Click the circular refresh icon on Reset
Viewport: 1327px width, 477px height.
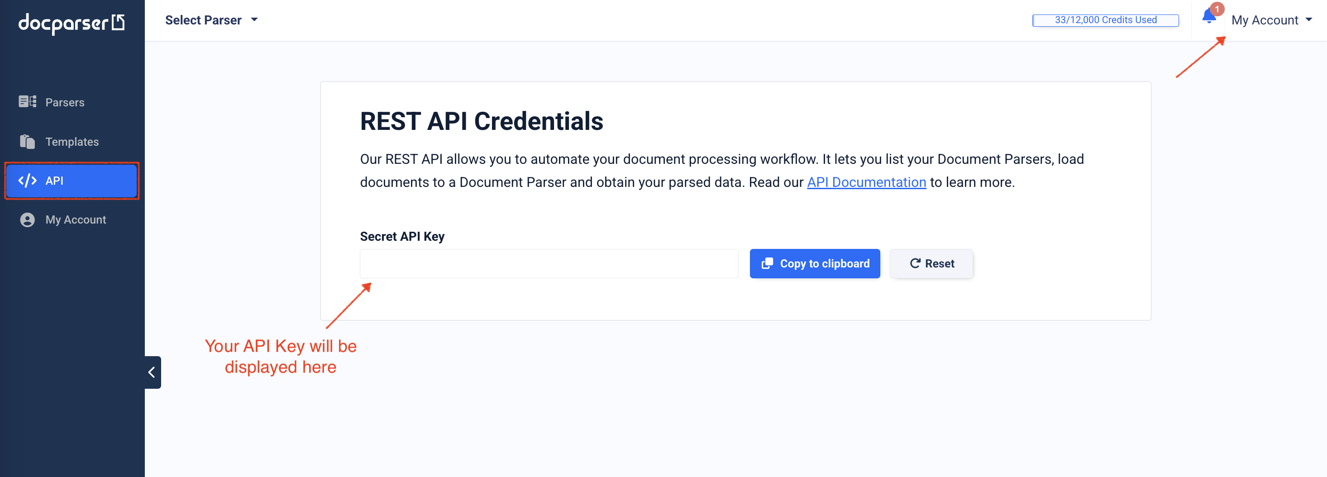[916, 263]
